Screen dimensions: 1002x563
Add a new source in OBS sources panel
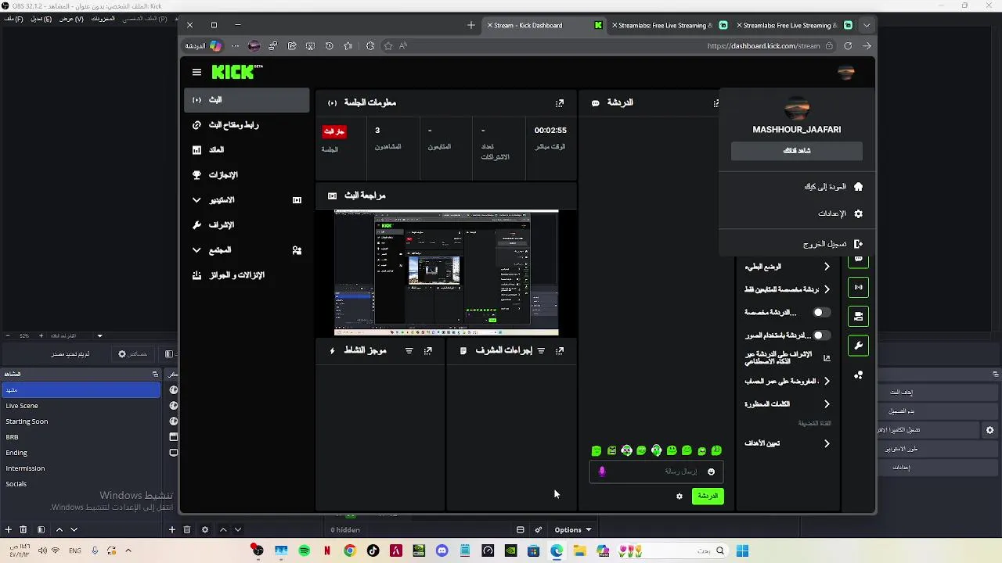point(171,529)
